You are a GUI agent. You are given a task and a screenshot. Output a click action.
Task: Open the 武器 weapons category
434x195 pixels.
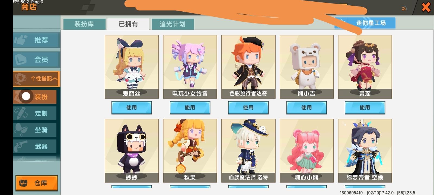point(35,147)
